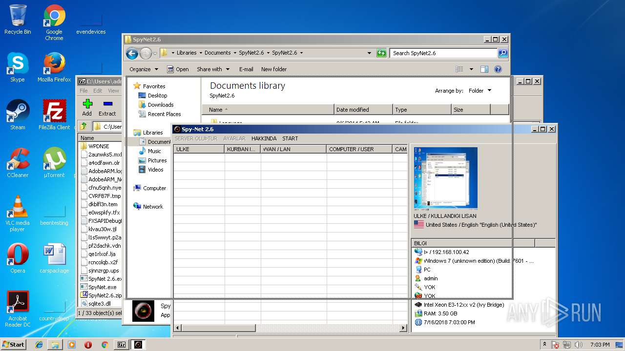The image size is (625, 351).
Task: Click Back arrow in SpyNet2.6 Explorer window
Action: click(x=132, y=53)
